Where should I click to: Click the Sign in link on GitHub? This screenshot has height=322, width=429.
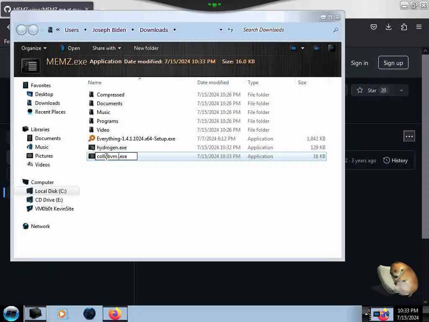[359, 63]
